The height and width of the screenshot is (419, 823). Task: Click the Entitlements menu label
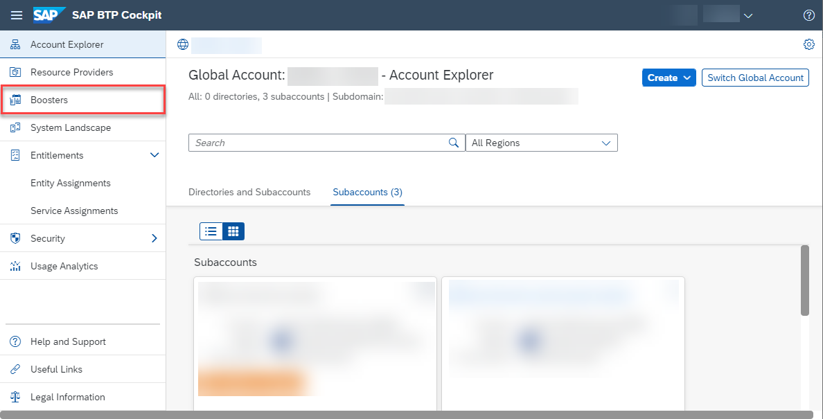pos(57,155)
